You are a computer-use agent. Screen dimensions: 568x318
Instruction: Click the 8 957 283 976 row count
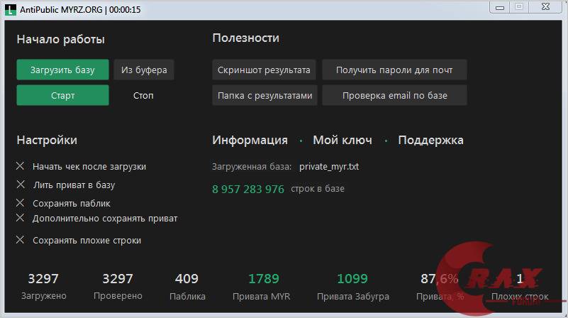point(248,190)
